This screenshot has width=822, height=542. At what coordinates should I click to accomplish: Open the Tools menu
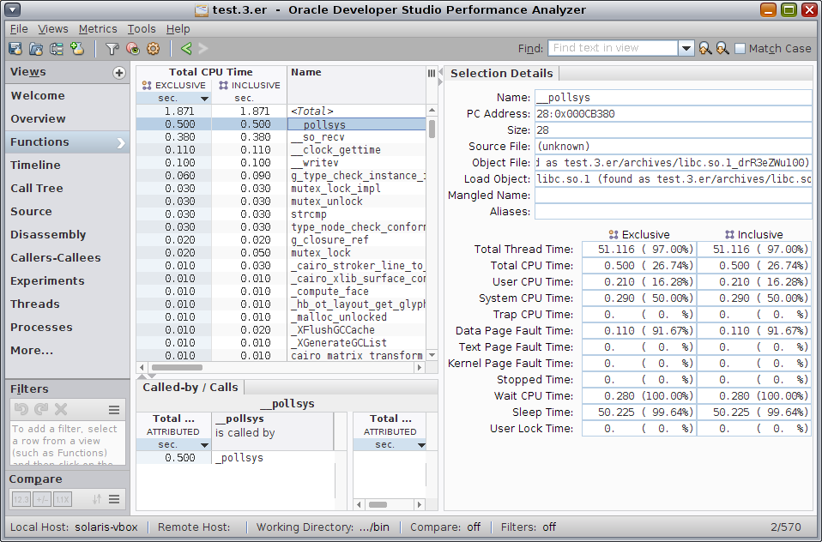pyautogui.click(x=142, y=29)
